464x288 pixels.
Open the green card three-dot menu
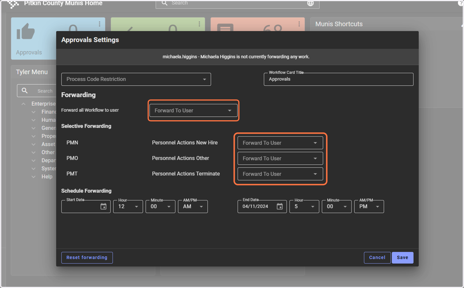pyautogui.click(x=199, y=24)
